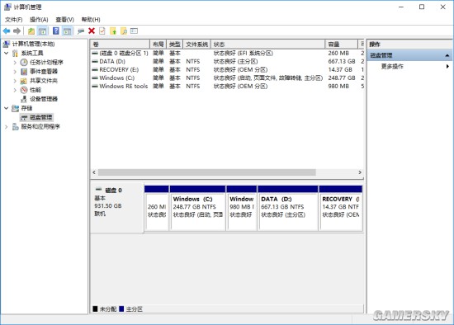
Task: Open the 查看(V) menu
Action: tap(65, 20)
